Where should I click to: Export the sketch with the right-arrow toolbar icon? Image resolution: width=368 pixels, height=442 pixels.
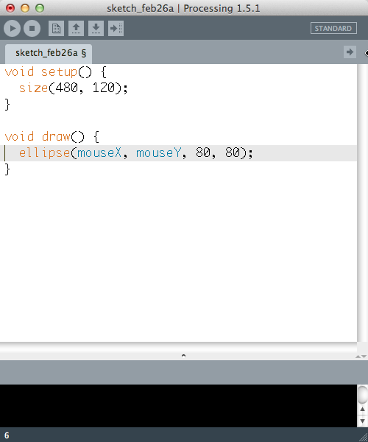(116, 28)
